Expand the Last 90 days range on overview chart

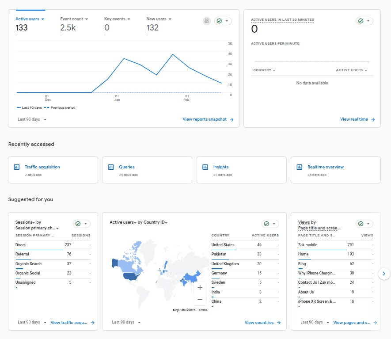point(32,119)
